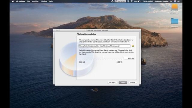The image size is (192, 108).
Task: Click the 8.00 GB size field
Action: coord(129,58)
